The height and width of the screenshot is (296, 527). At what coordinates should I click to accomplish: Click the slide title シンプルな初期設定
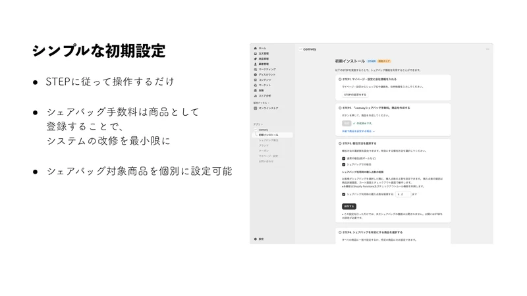[98, 51]
